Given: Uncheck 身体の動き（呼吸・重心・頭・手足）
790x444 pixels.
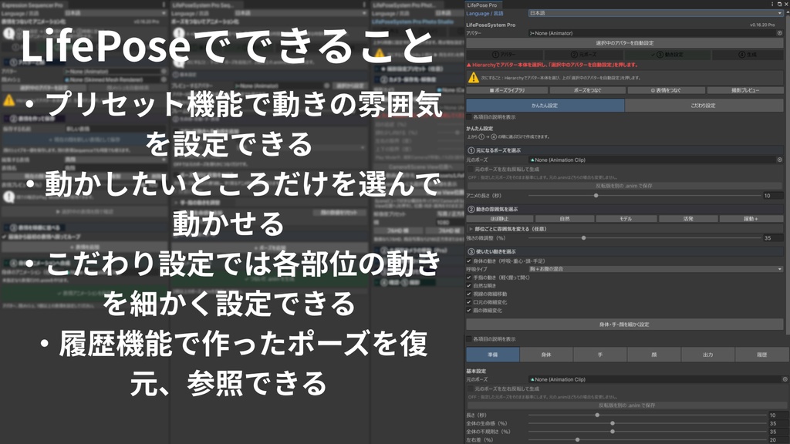Looking at the screenshot, I should click(469, 261).
